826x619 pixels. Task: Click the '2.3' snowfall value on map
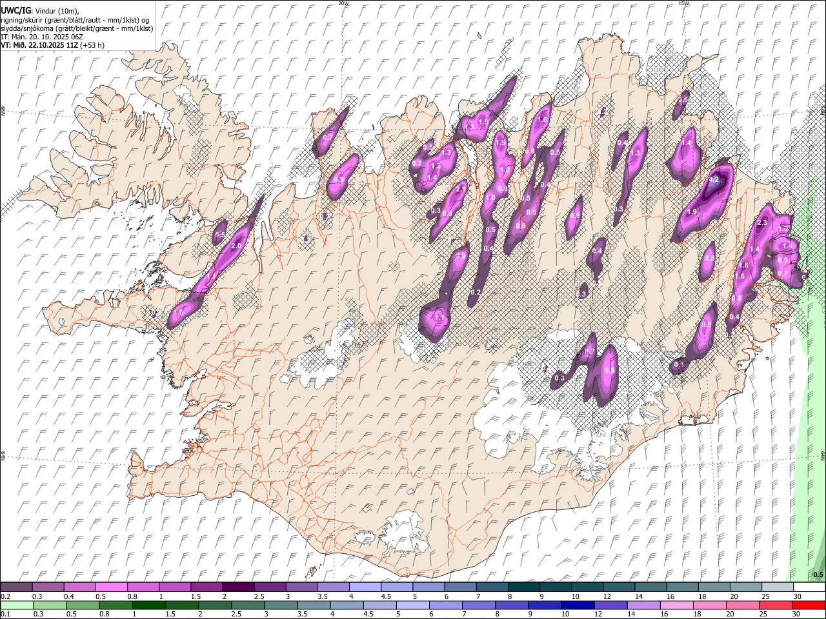point(762,223)
